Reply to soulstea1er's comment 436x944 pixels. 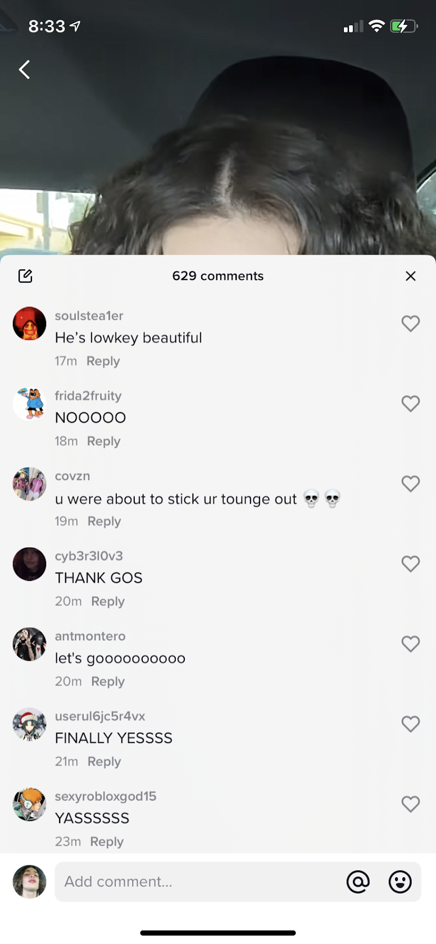(x=103, y=361)
